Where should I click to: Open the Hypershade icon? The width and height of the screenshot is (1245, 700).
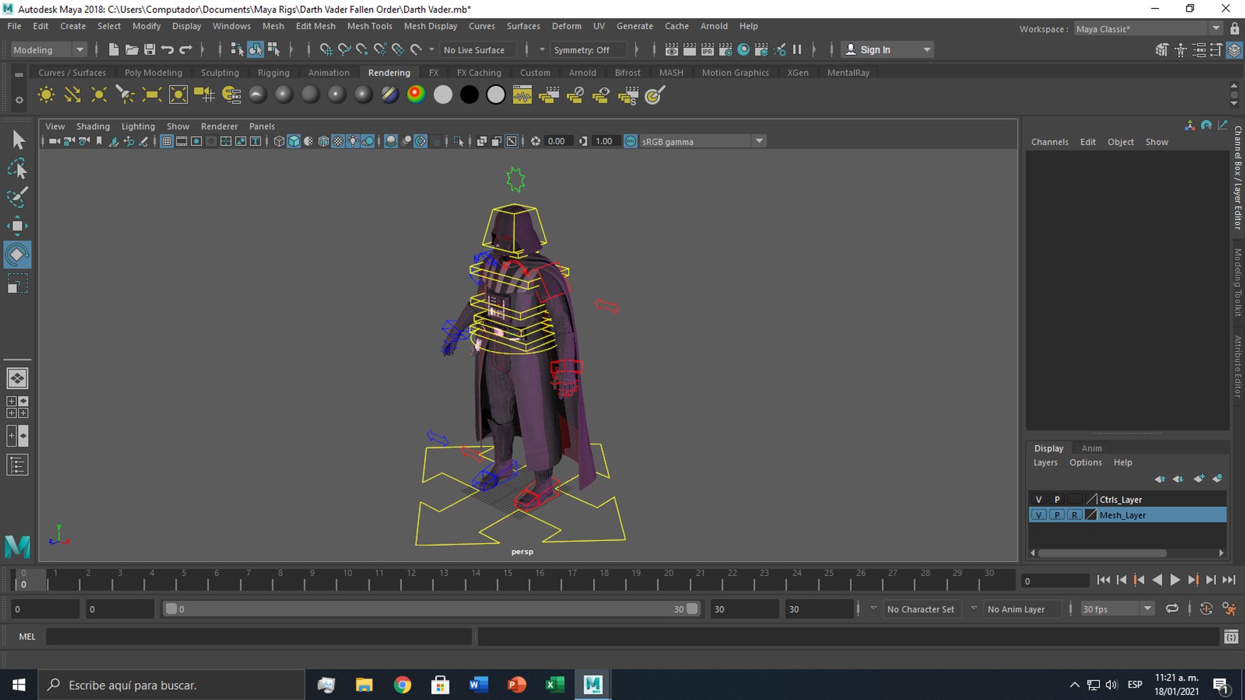(744, 50)
